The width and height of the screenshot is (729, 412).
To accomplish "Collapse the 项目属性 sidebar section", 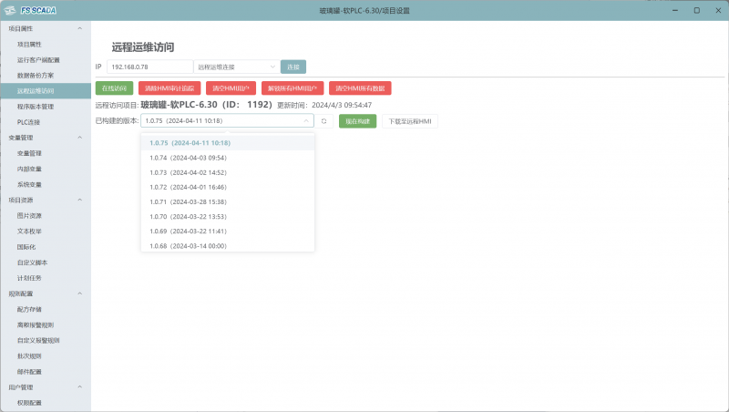I will (x=79, y=29).
